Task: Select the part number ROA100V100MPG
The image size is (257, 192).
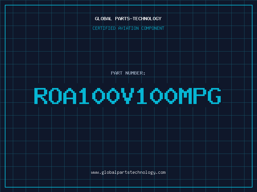Action: click(128, 96)
